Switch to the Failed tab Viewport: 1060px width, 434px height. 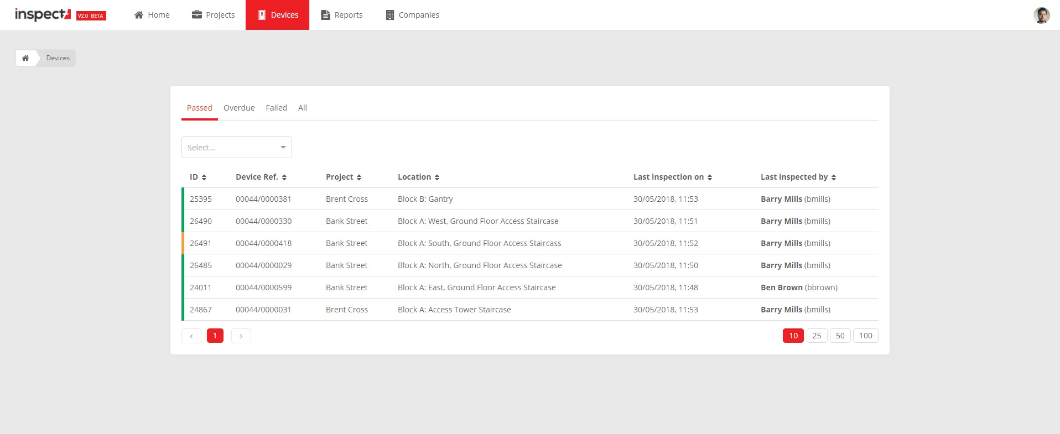pyautogui.click(x=276, y=108)
